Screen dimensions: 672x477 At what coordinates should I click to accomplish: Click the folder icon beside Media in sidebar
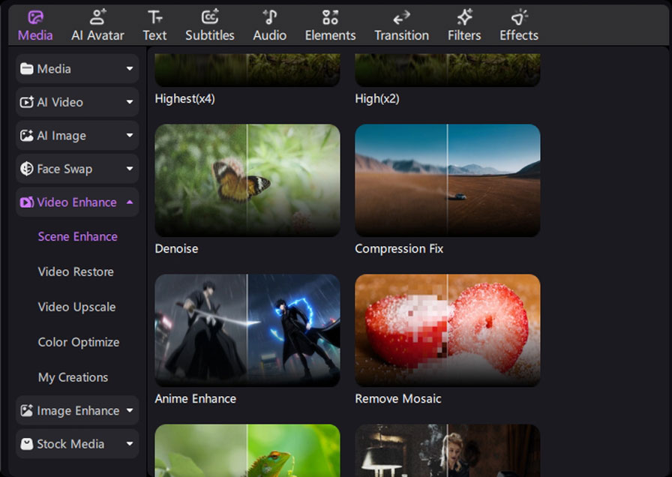click(x=26, y=68)
